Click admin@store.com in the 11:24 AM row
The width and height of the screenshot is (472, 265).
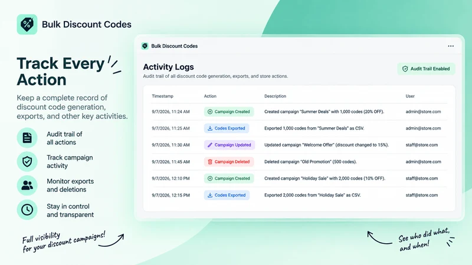tap(423, 112)
